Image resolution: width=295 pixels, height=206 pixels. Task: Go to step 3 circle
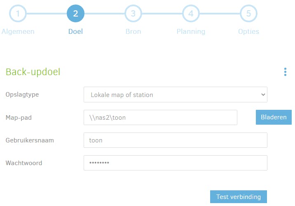point(133,14)
